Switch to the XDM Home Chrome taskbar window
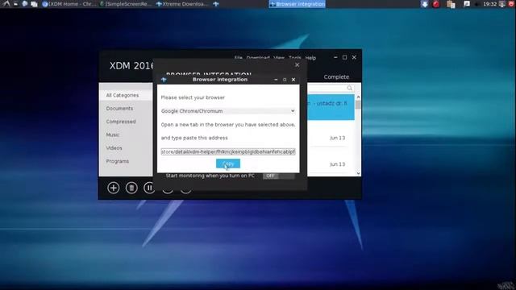Image resolution: width=516 pixels, height=290 pixels. pos(69,4)
